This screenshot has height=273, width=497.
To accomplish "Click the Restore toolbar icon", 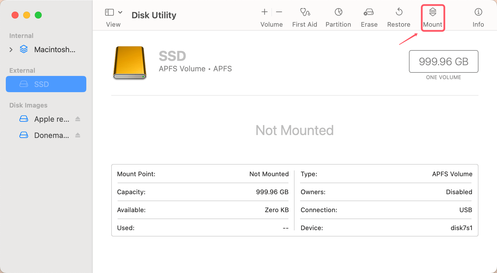I will coord(399,12).
